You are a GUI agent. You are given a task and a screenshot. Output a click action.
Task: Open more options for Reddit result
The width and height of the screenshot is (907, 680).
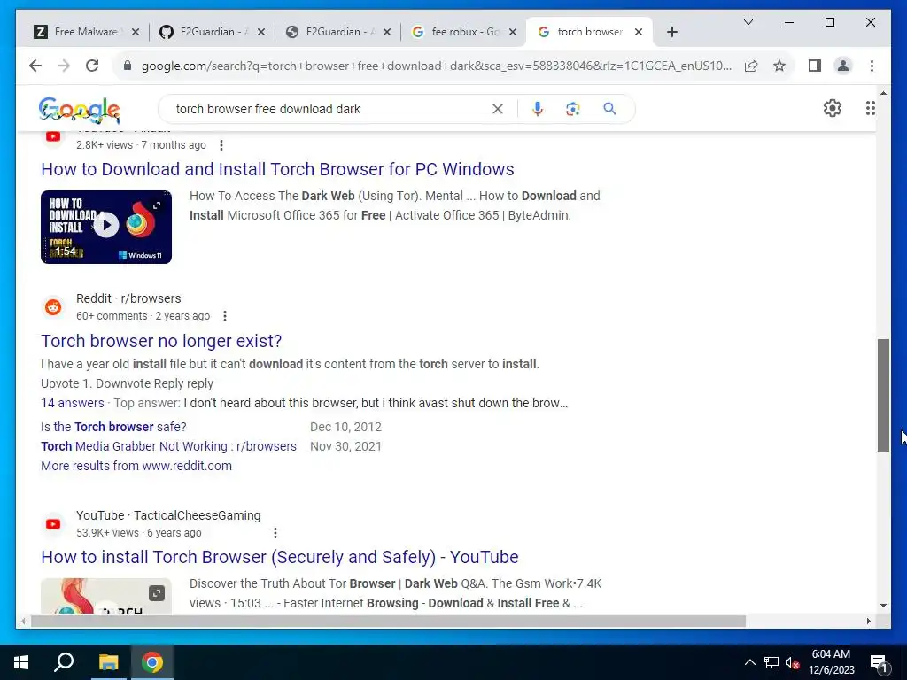(225, 316)
